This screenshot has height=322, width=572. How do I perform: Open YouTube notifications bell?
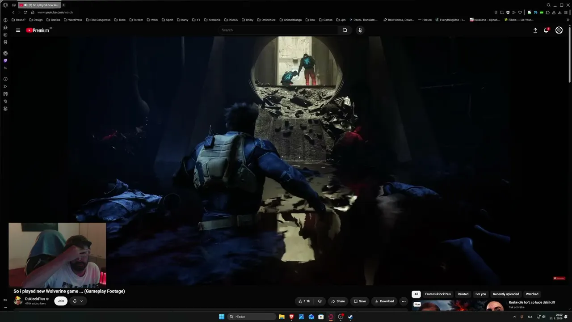coord(546,30)
